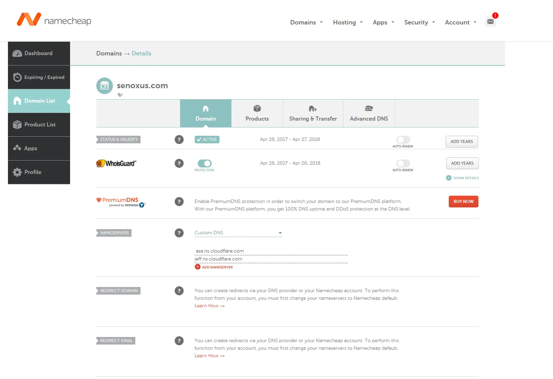
Task: Click the Redirect Email section label
Action: coord(116,341)
